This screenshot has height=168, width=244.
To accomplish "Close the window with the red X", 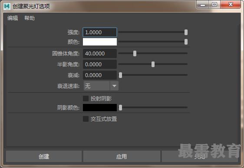I will 231,4.
